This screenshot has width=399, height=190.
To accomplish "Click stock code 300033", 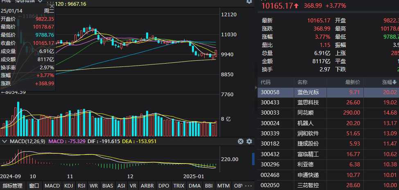I will coord(270,113).
